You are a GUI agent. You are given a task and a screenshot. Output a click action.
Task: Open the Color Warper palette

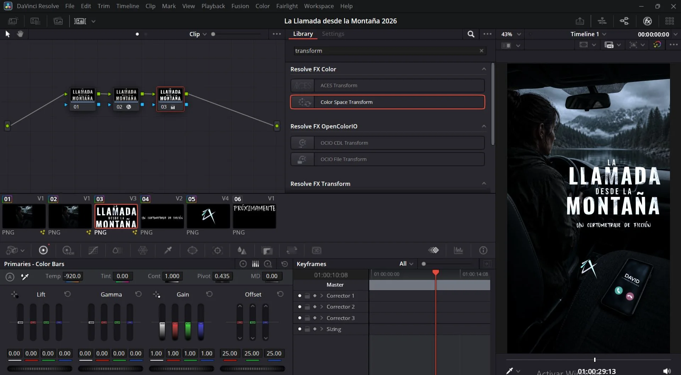[x=143, y=250]
